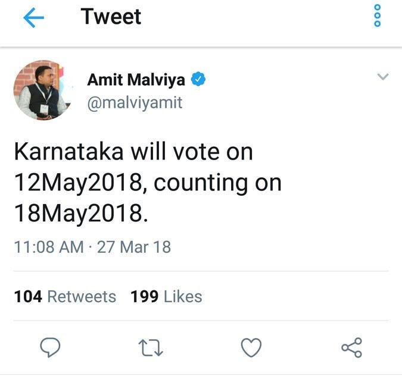402x382 pixels.
Task: Open Amit Malviya's profile picture
Action: click(x=42, y=90)
